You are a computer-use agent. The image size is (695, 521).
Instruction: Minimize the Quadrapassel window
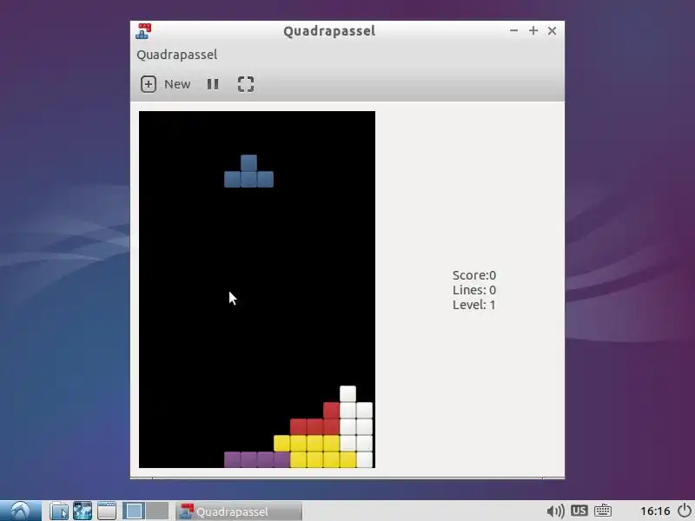coord(513,30)
